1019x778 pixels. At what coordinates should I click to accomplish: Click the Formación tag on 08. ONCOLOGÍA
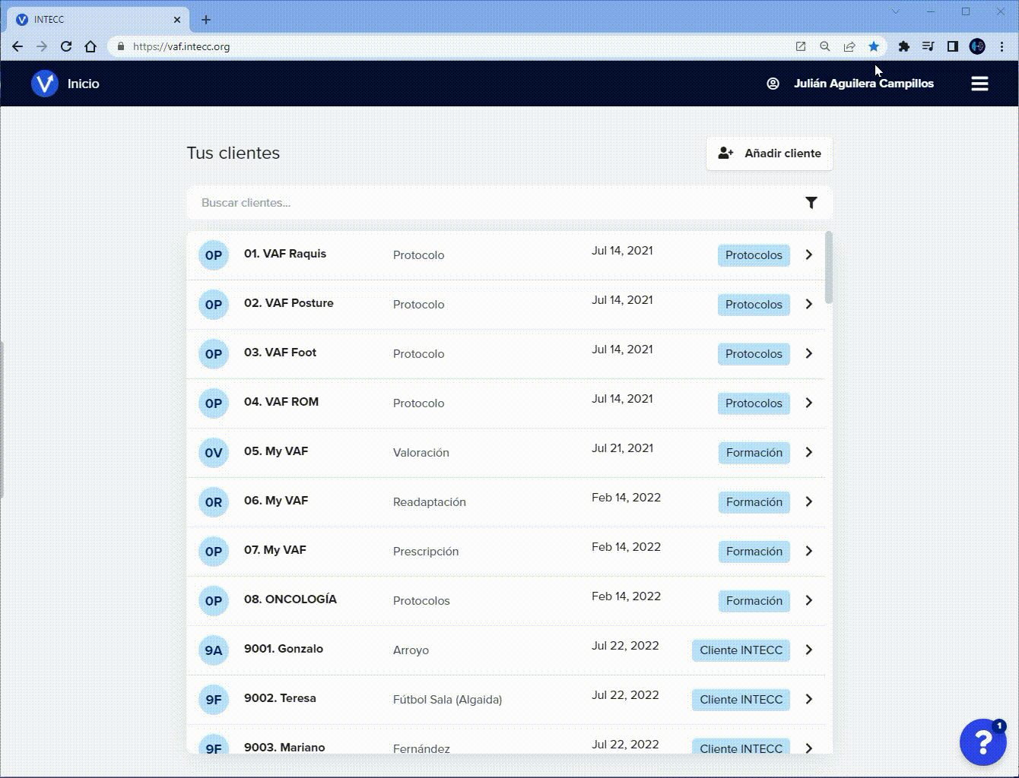(754, 601)
